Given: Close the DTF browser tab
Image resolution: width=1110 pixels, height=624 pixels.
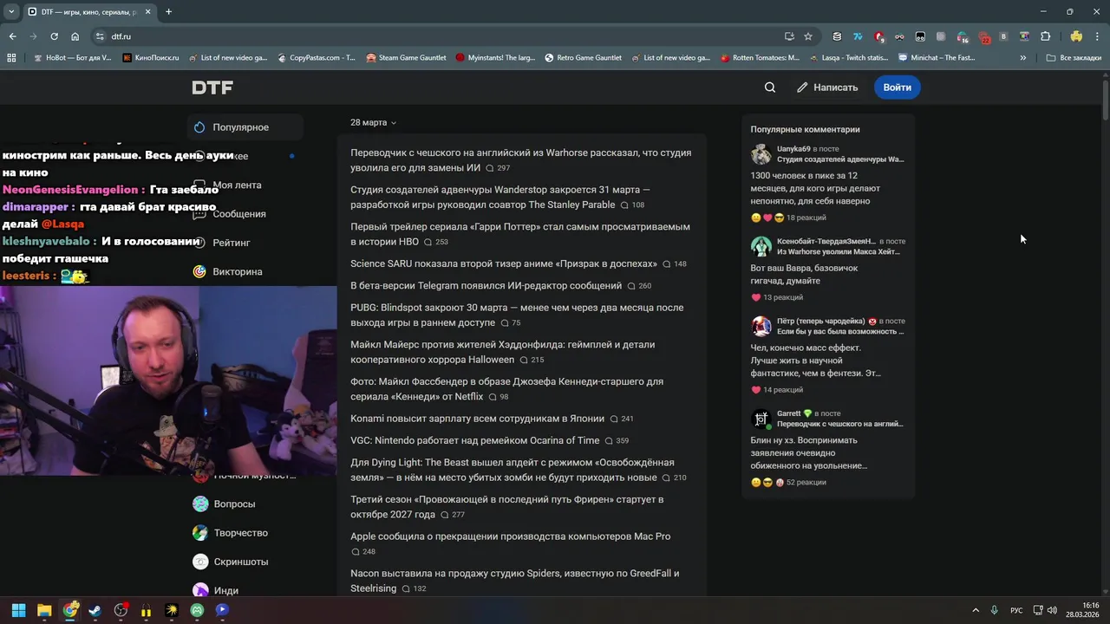Looking at the screenshot, I should [x=147, y=12].
